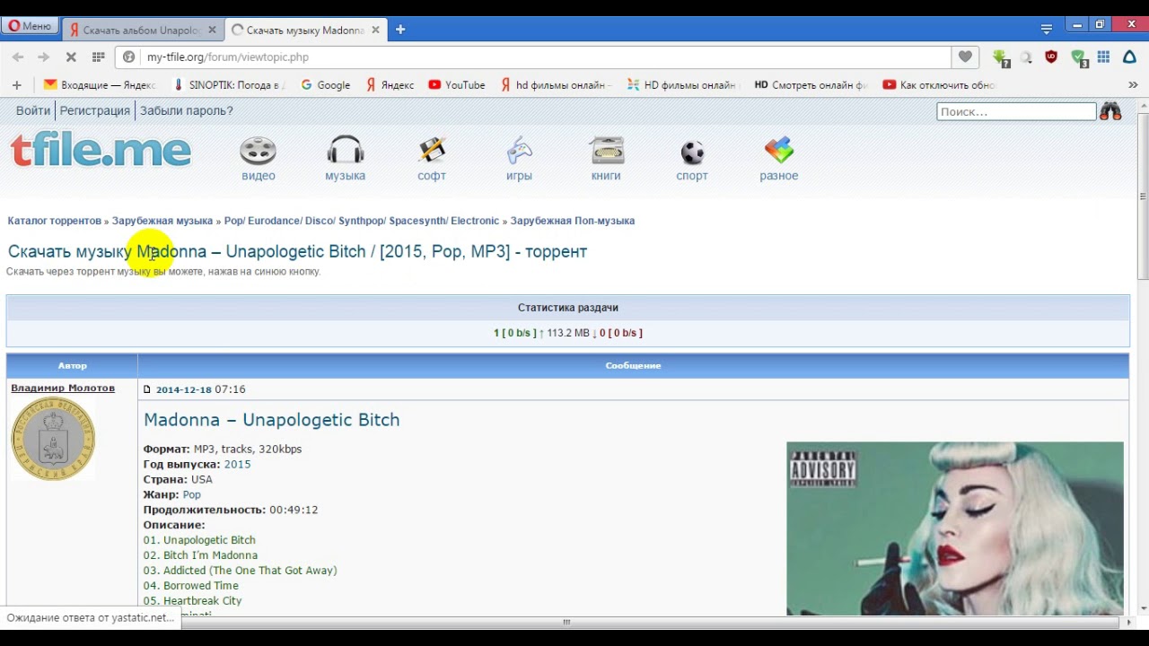
Task: Click the 2014-12-18 post date
Action: click(184, 389)
